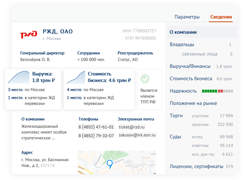Open Надежность sidebar item
The height and width of the screenshot is (180, 249).
(183, 91)
